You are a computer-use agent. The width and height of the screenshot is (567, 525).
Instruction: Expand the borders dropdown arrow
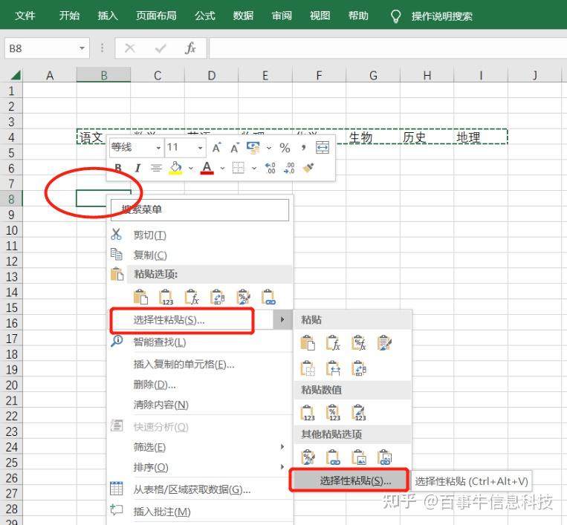[254, 168]
